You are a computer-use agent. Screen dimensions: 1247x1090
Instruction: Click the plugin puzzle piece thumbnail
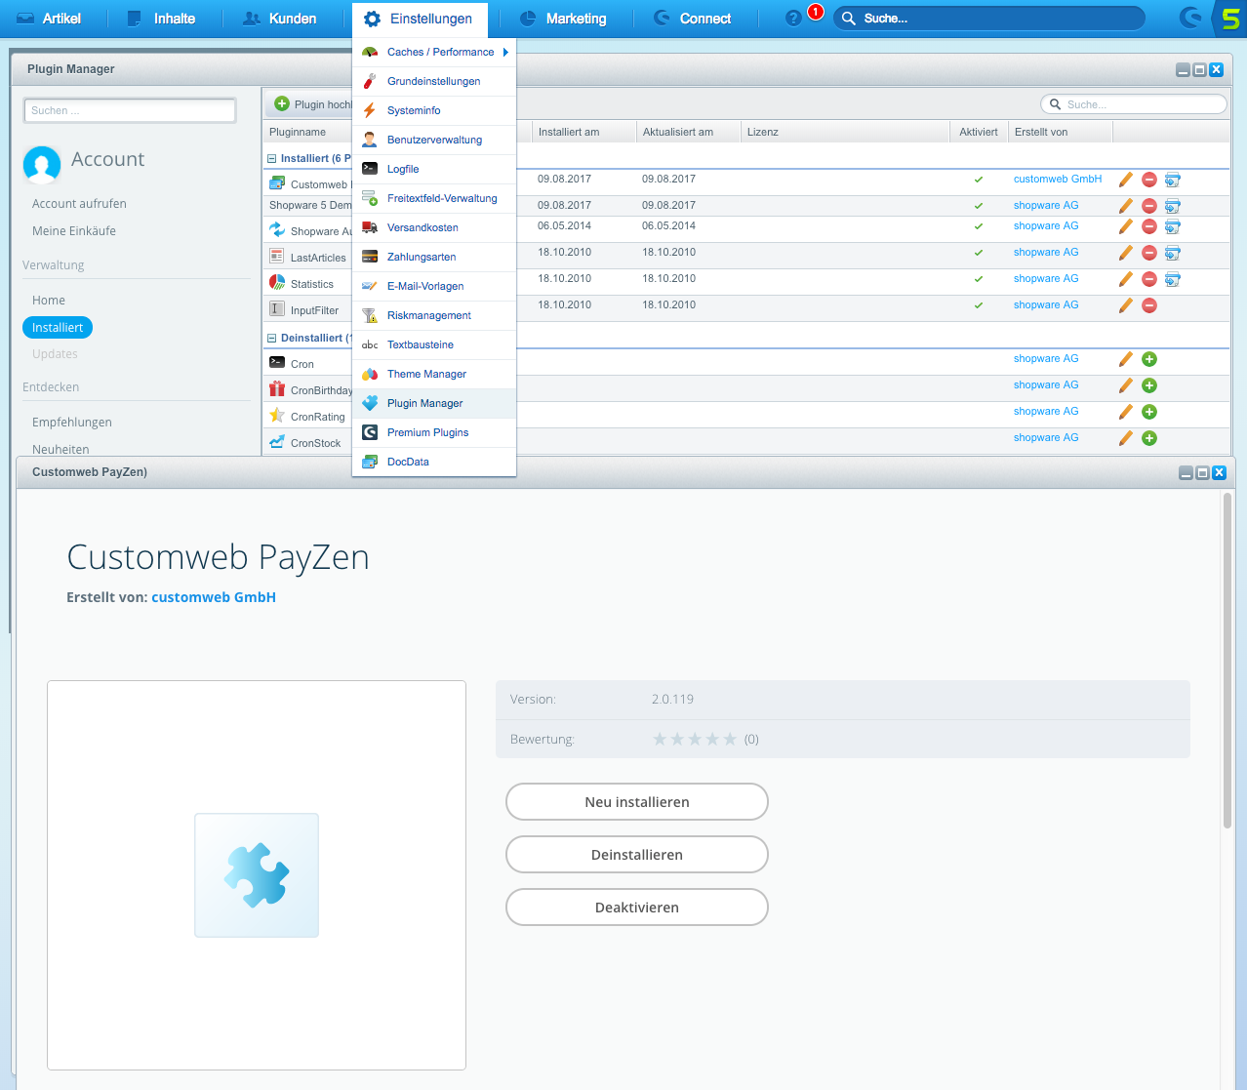coord(257,875)
